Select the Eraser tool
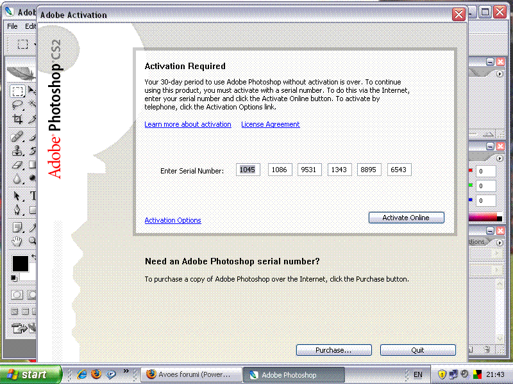This screenshot has width=513, height=384. pos(17,164)
